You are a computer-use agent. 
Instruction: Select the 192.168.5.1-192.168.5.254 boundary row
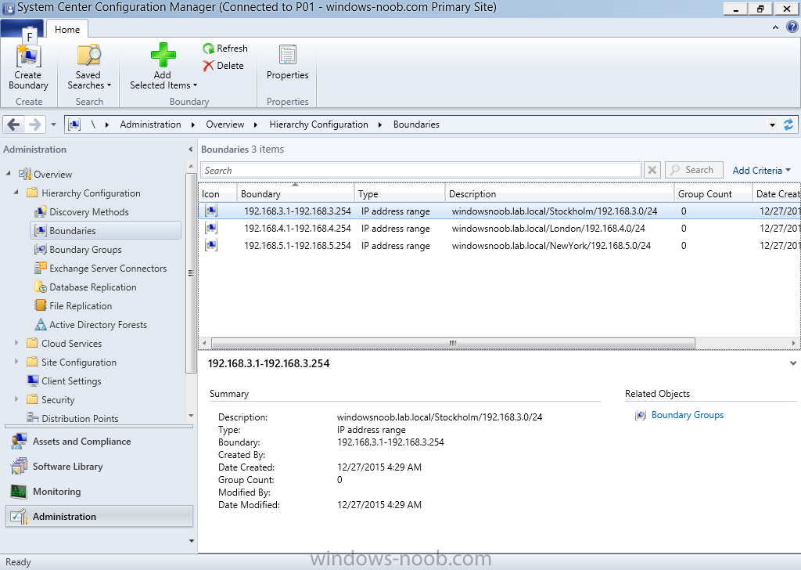499,246
